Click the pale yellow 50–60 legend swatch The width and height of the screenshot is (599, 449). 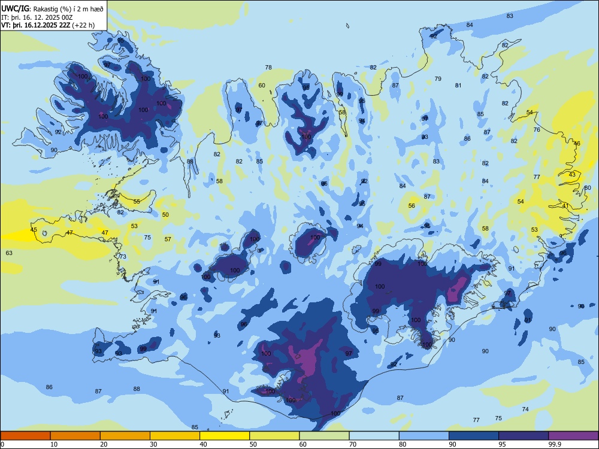tap(274, 436)
